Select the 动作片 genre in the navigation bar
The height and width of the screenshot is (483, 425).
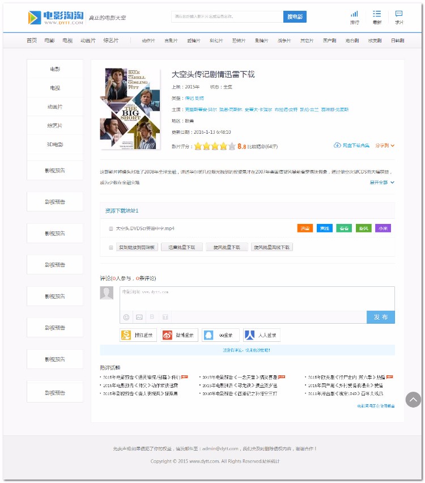coord(148,40)
